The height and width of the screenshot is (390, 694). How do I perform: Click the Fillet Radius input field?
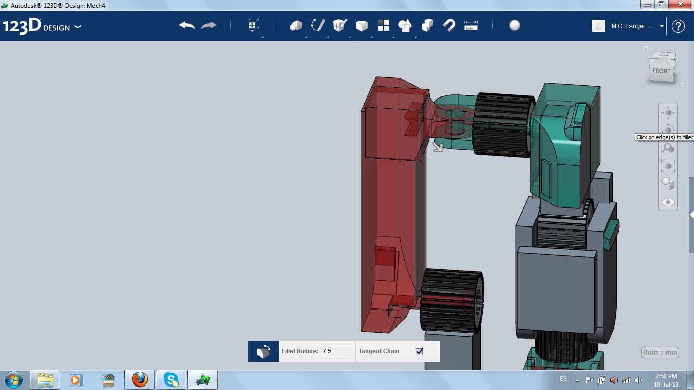coord(336,351)
